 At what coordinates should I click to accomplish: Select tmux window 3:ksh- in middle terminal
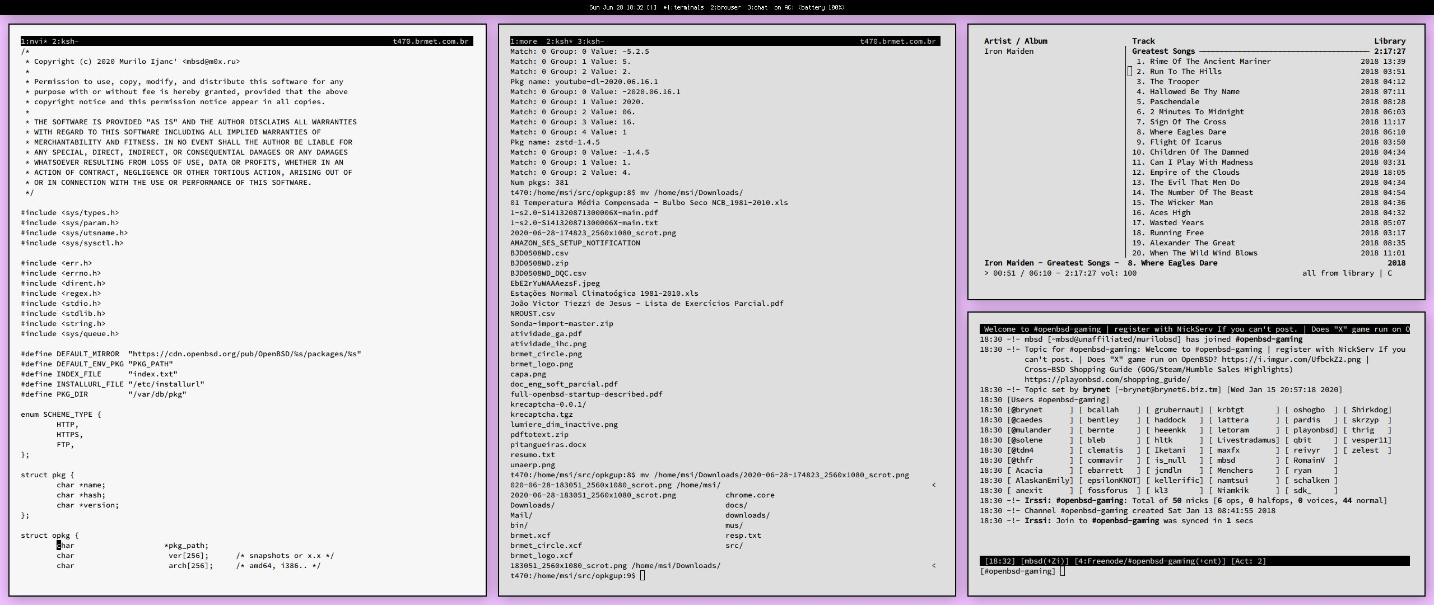[x=590, y=41]
